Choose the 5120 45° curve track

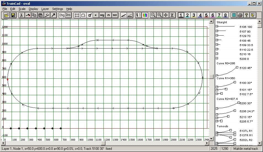(234, 71)
